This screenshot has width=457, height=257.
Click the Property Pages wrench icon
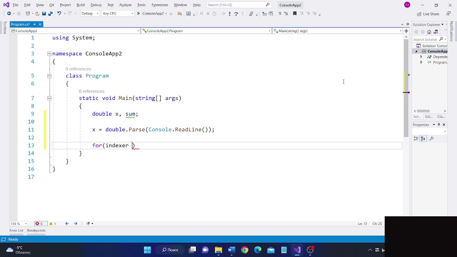point(431,138)
